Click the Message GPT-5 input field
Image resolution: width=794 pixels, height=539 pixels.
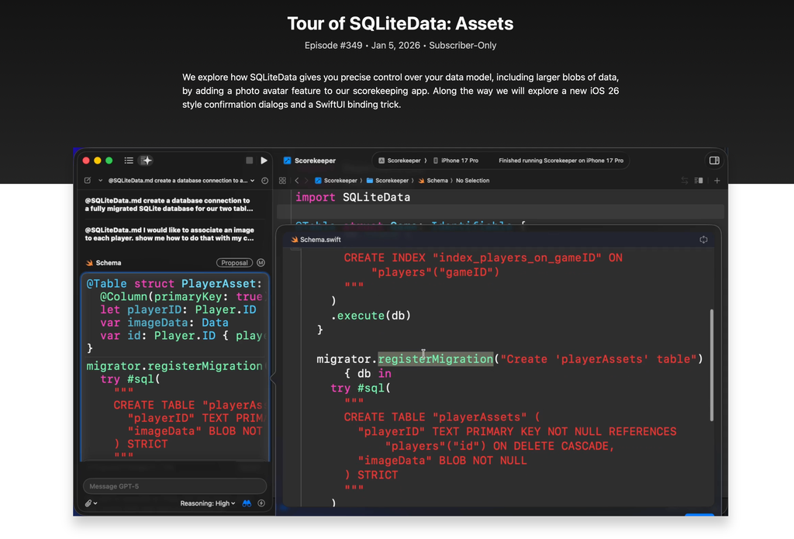(174, 486)
